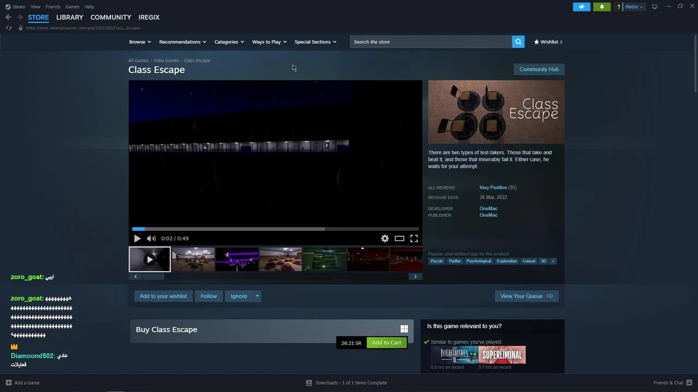This screenshot has height=392, width=698.
Task: Click the Steam logo menu
Action: [15, 7]
